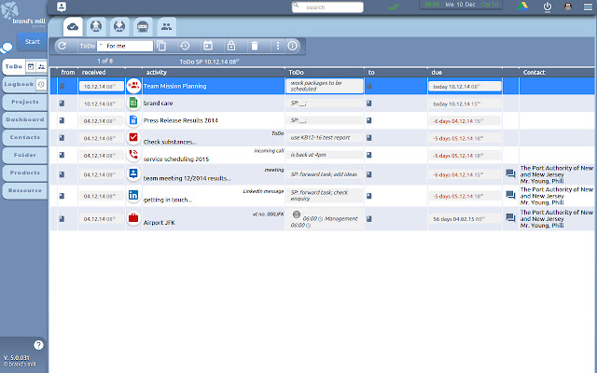Delete entry with trash icon
This screenshot has height=373, width=597.
(x=255, y=46)
